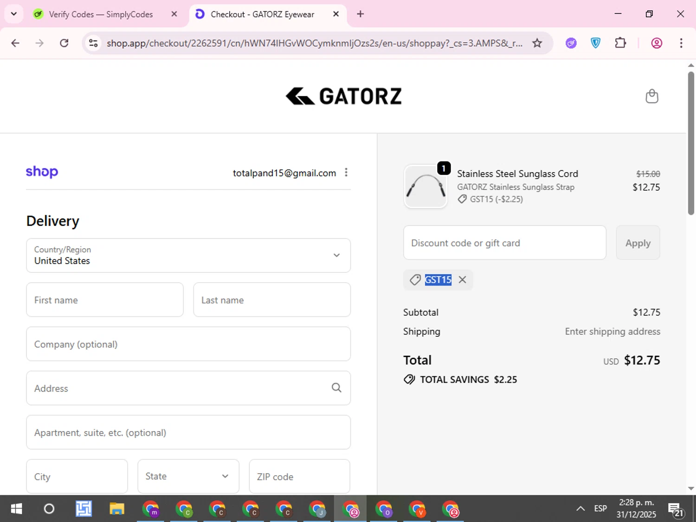The image size is (696, 522).
Task: Click the highlighted GST15 code text
Action: 438,280
